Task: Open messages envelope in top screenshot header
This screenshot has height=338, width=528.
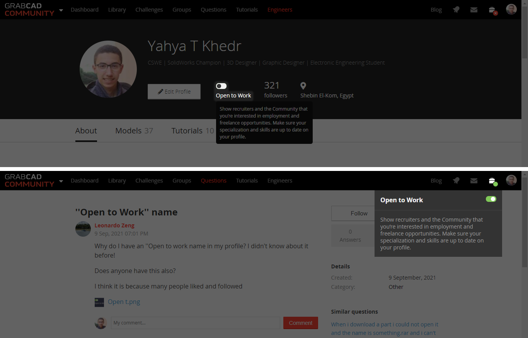Action: point(474,10)
